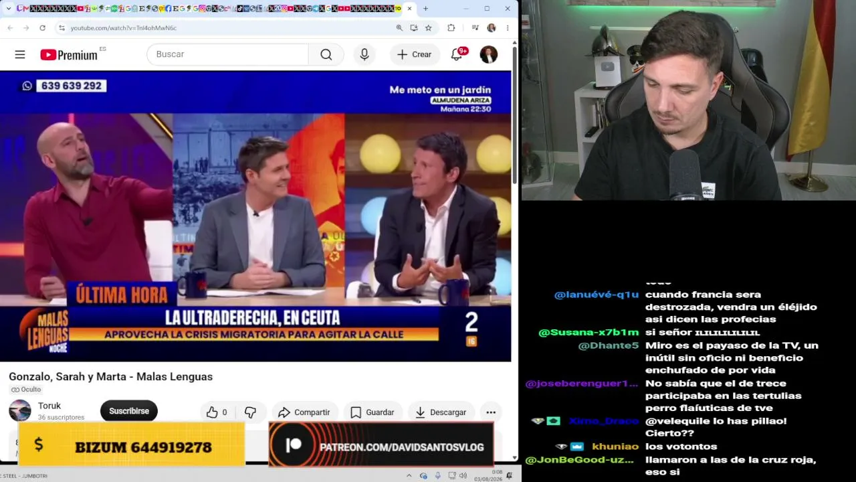The width and height of the screenshot is (856, 482).
Task: Open the Toruk channel avatar
Action: coord(20,410)
